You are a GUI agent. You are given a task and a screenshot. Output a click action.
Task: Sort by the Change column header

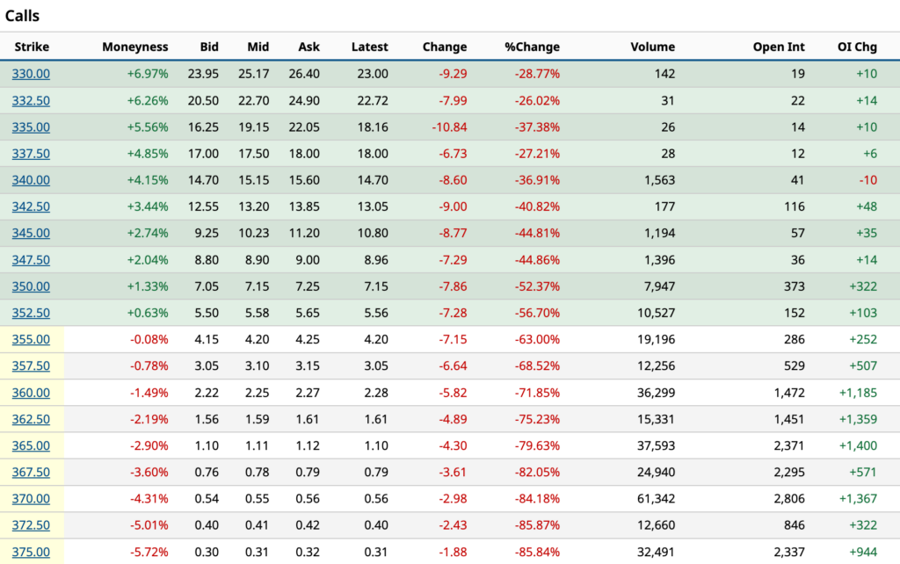(x=445, y=47)
